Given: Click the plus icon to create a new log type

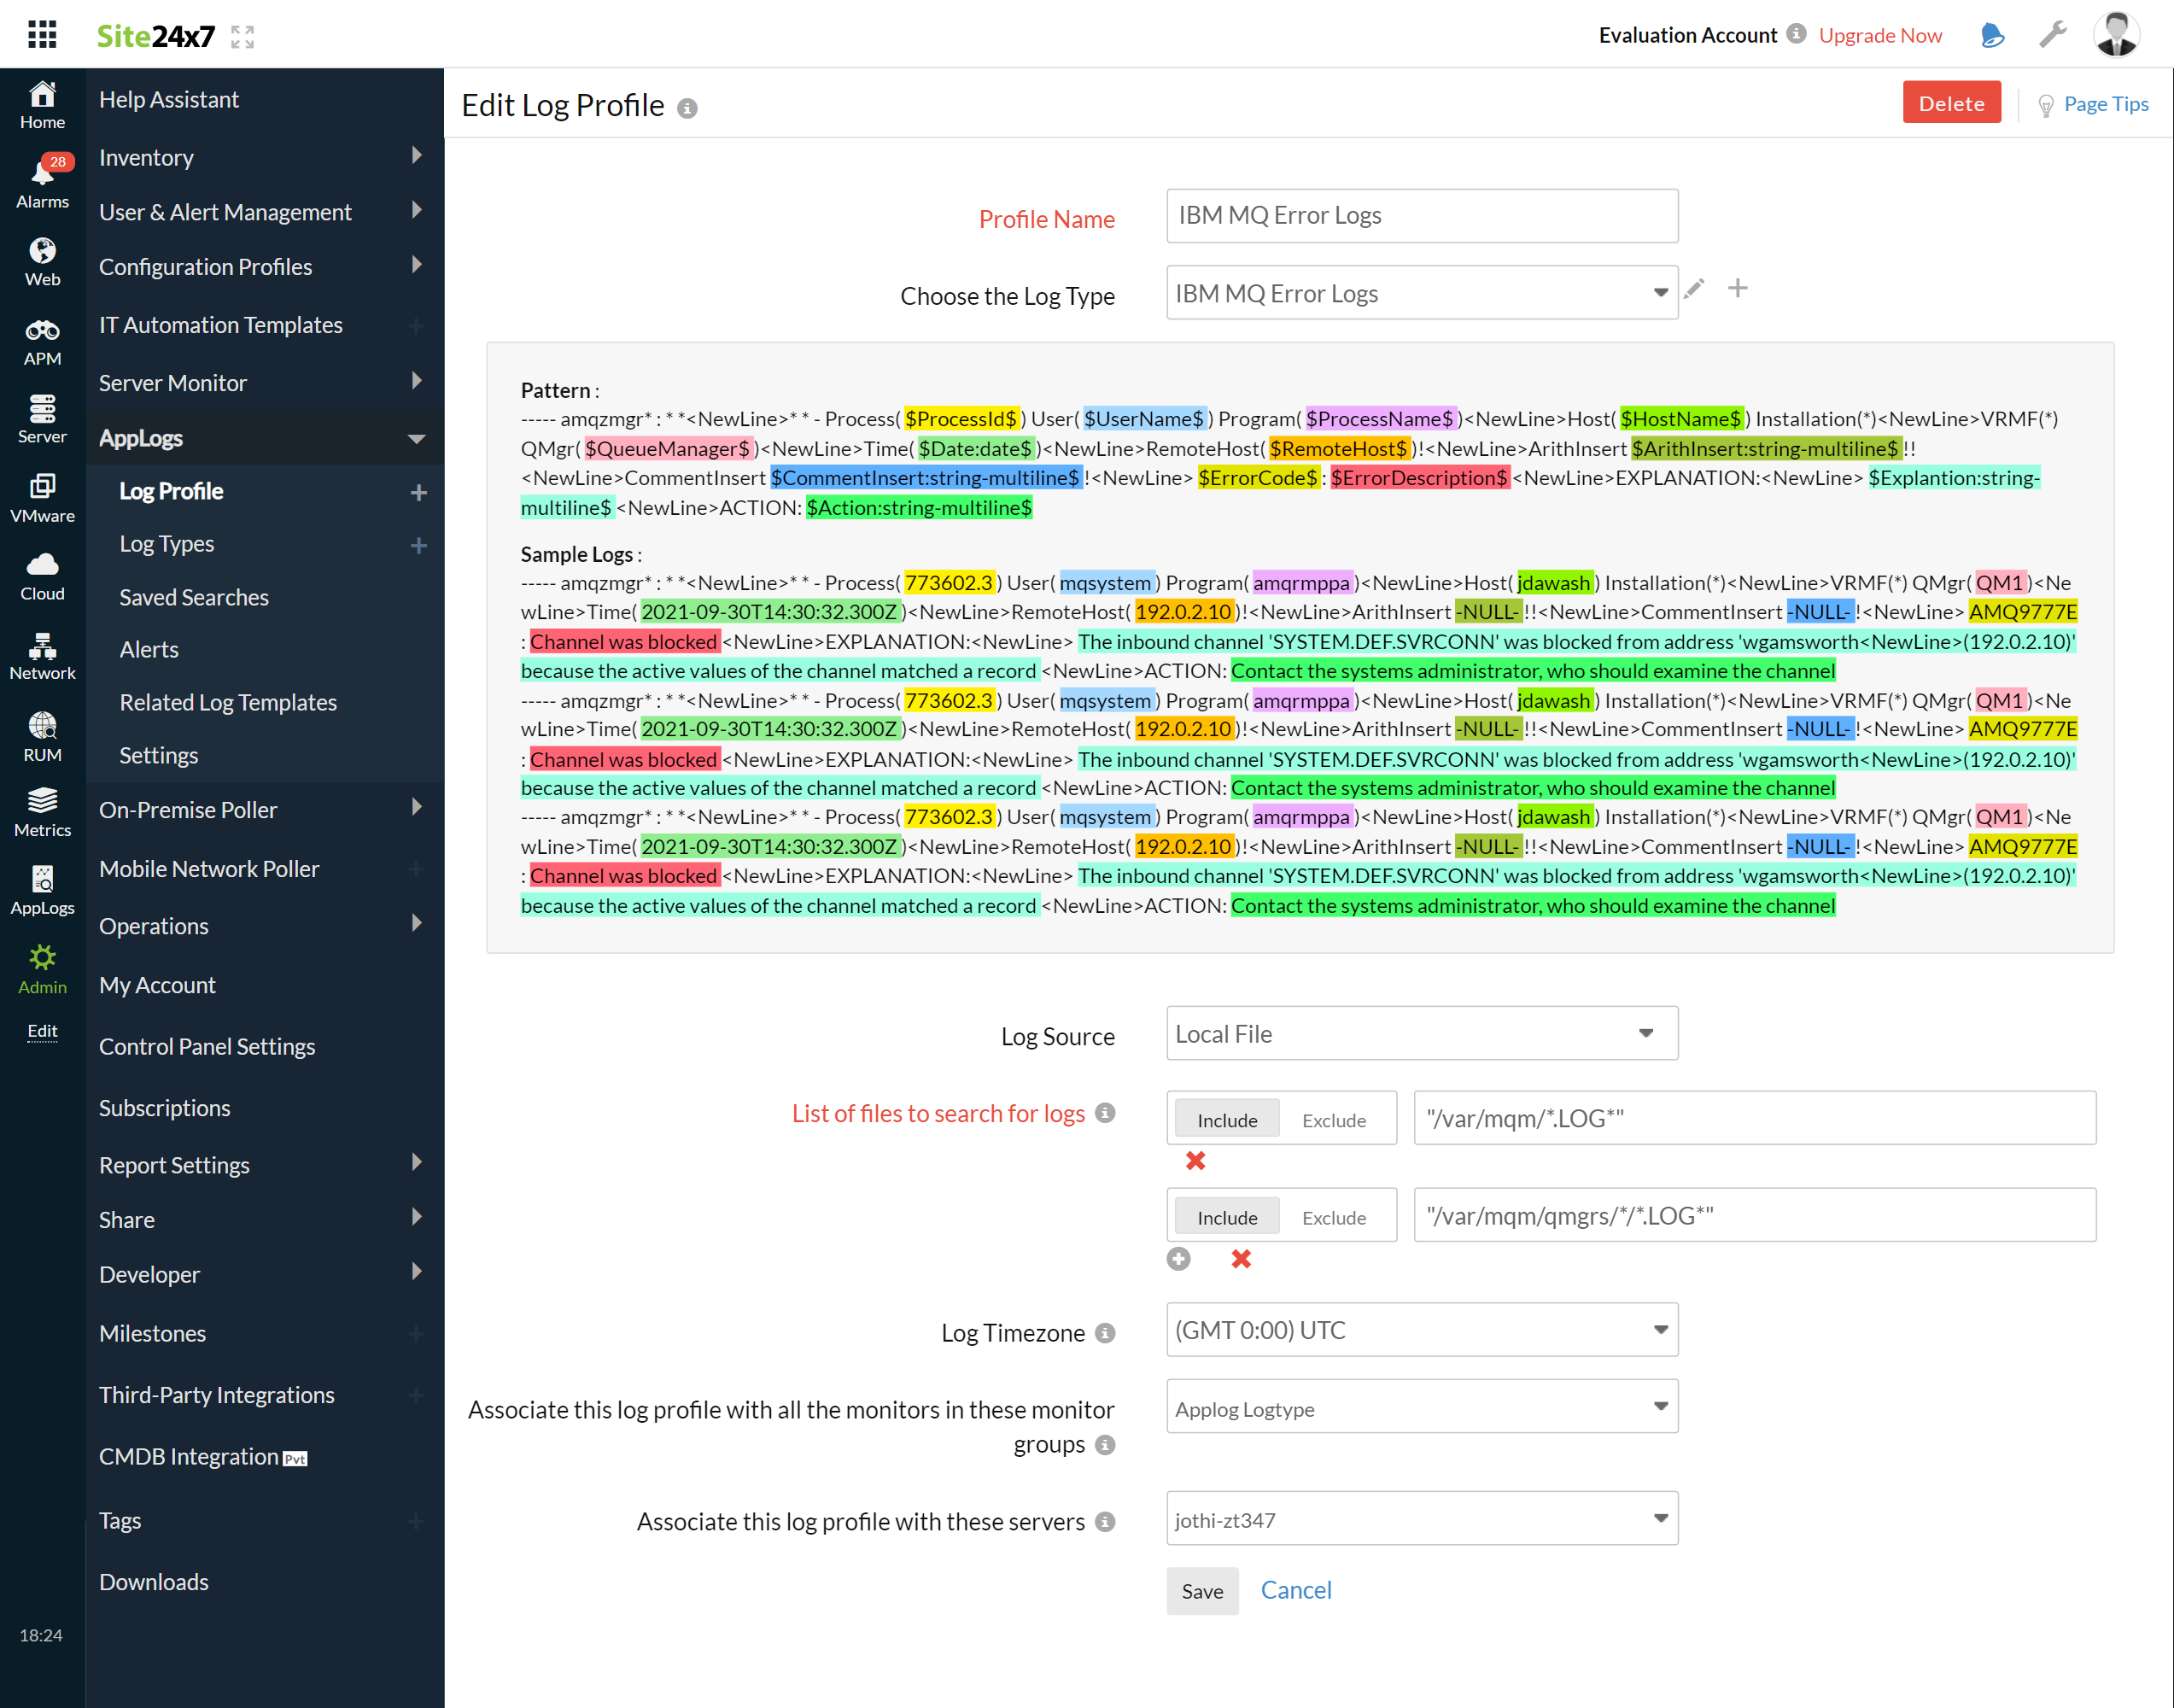Looking at the screenshot, I should [1738, 288].
